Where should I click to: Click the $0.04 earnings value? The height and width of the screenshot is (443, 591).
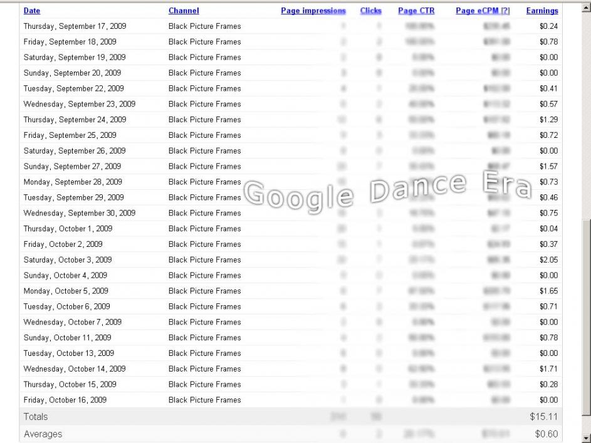point(548,229)
